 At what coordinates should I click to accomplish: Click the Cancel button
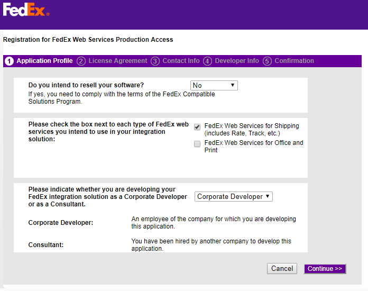pos(282,268)
